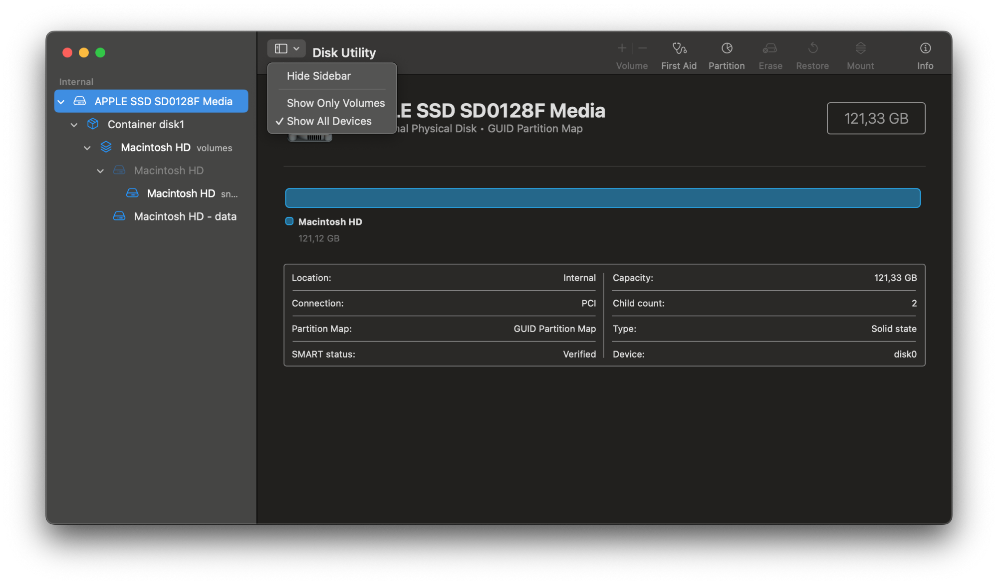
Task: Click the green full-screen window button
Action: pyautogui.click(x=100, y=52)
